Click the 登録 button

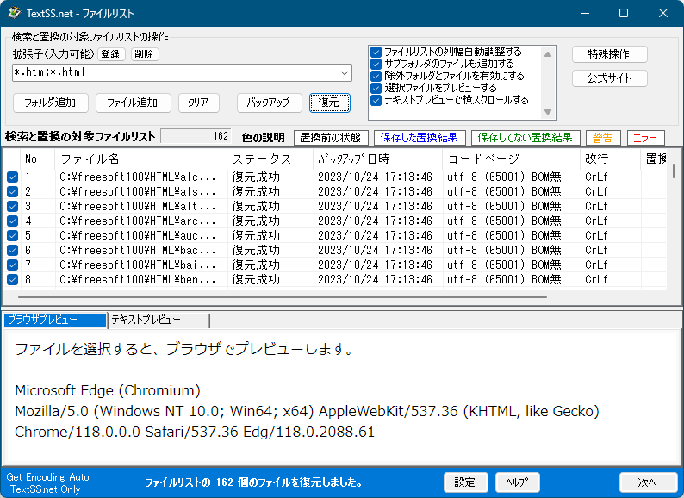[x=111, y=54]
